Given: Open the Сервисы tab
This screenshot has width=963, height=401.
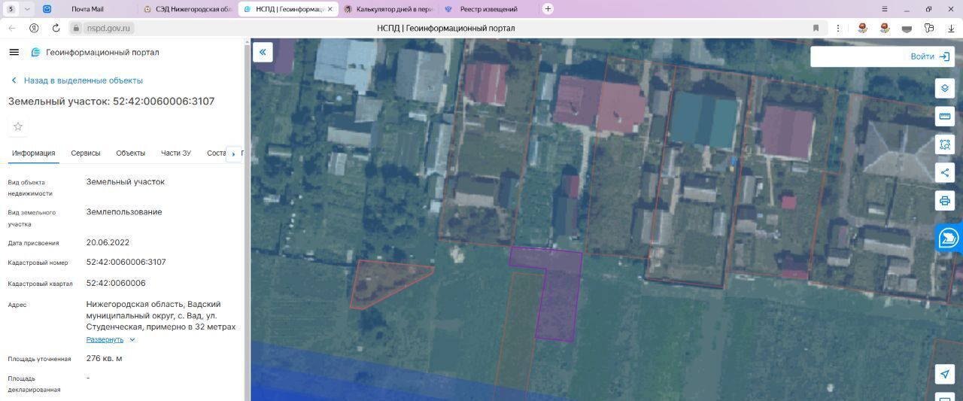Looking at the screenshot, I should 86,153.
